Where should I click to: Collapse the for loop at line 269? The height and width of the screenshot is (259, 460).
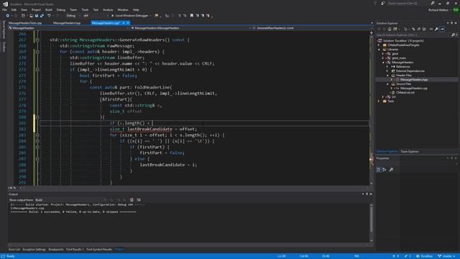pyautogui.click(x=37, y=52)
